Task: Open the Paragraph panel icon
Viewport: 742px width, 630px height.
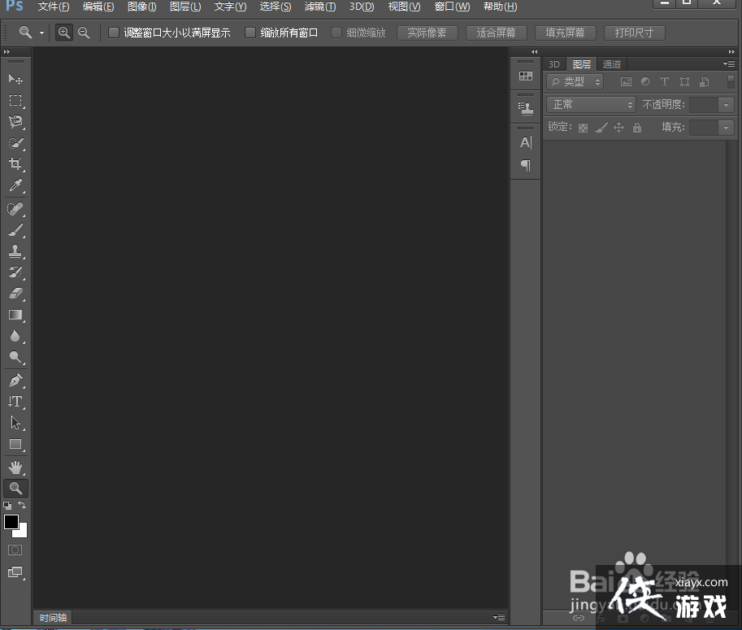Action: click(x=526, y=165)
